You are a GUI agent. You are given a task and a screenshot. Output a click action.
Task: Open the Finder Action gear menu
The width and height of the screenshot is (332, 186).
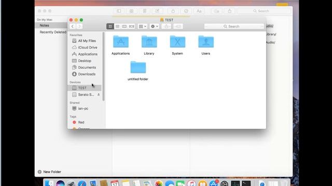coord(155,26)
